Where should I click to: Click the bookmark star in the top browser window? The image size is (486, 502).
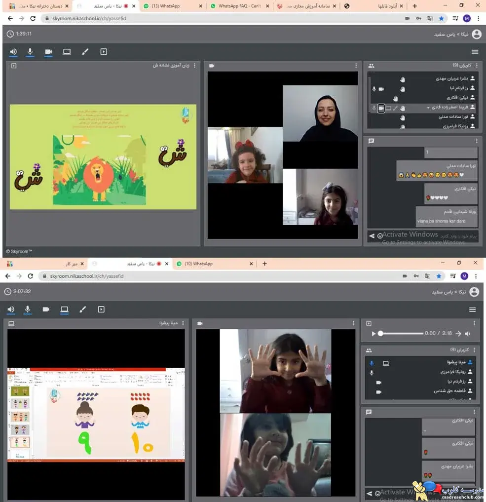click(x=441, y=19)
